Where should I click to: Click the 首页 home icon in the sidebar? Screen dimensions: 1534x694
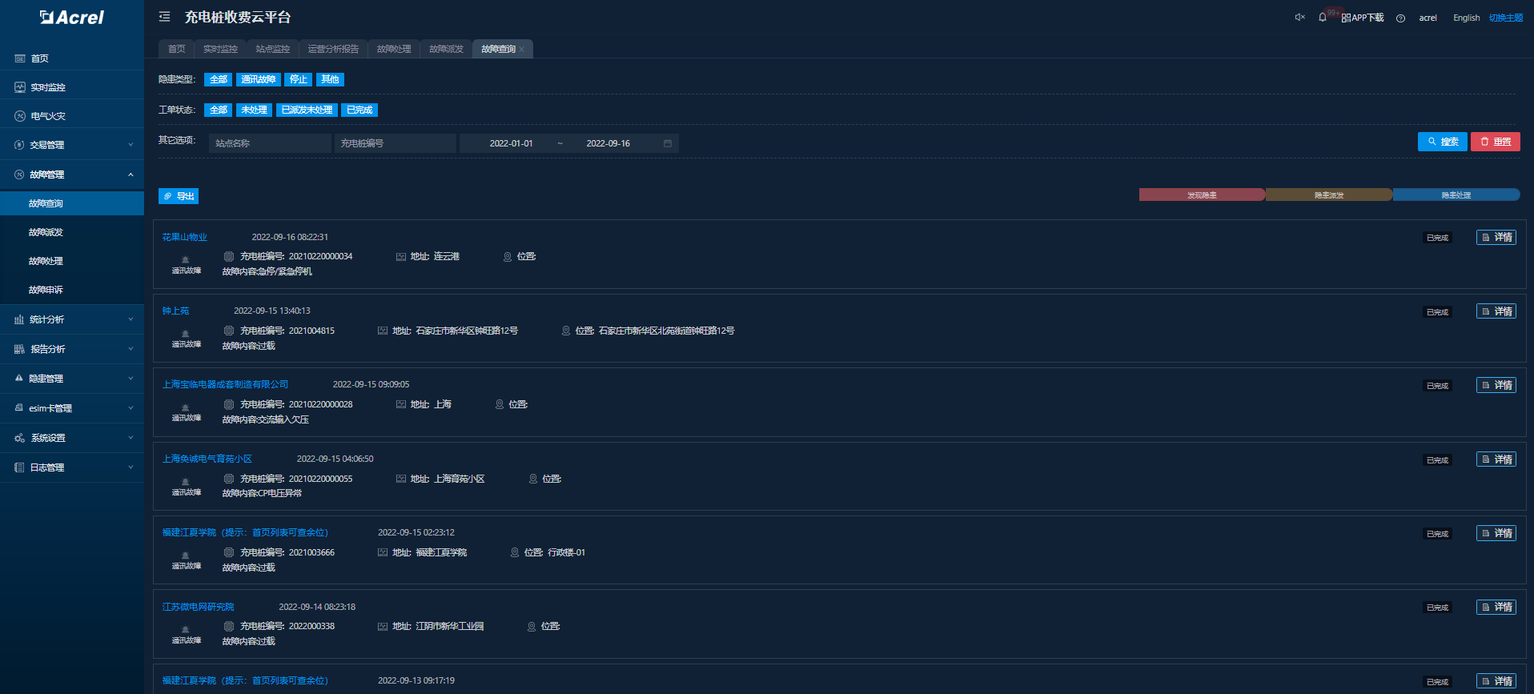20,58
